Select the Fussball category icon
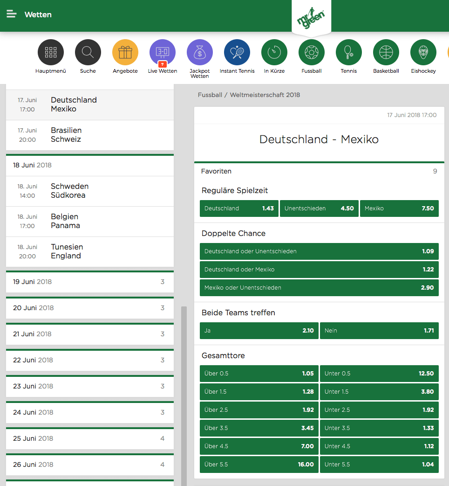The height and width of the screenshot is (486, 449). tap(312, 52)
